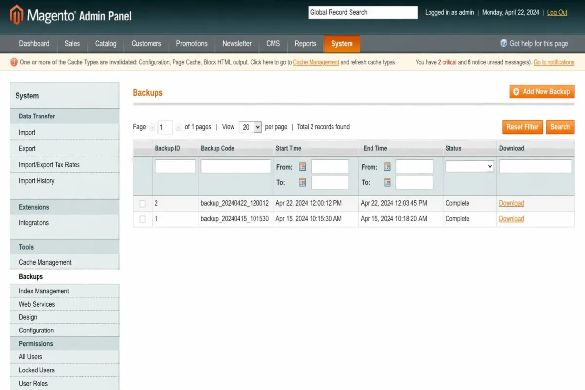Click next page arrow in pager
The image size is (585, 390).
178,127
